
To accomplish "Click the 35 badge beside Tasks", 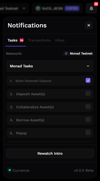I will tap(22, 40).
